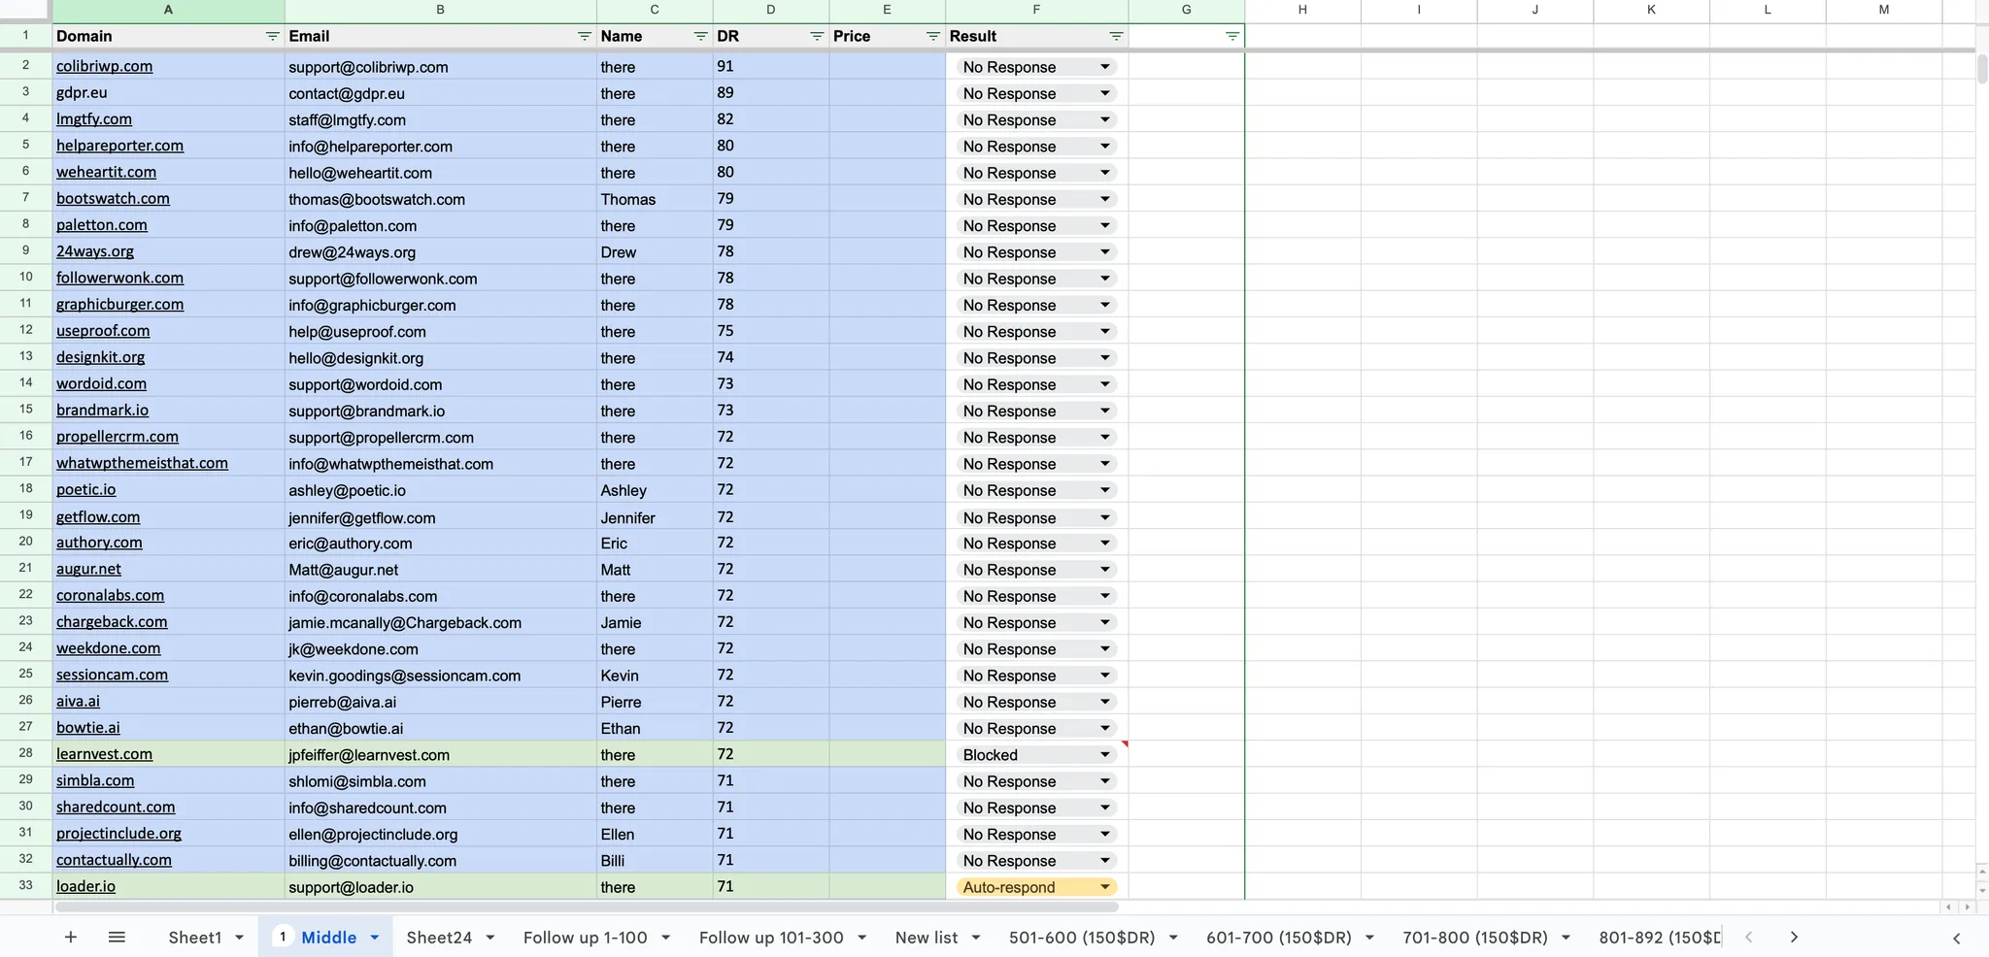Viewport: 1989px width, 957px height.
Task: Expand New list tab menu arrow
Action: (x=976, y=938)
